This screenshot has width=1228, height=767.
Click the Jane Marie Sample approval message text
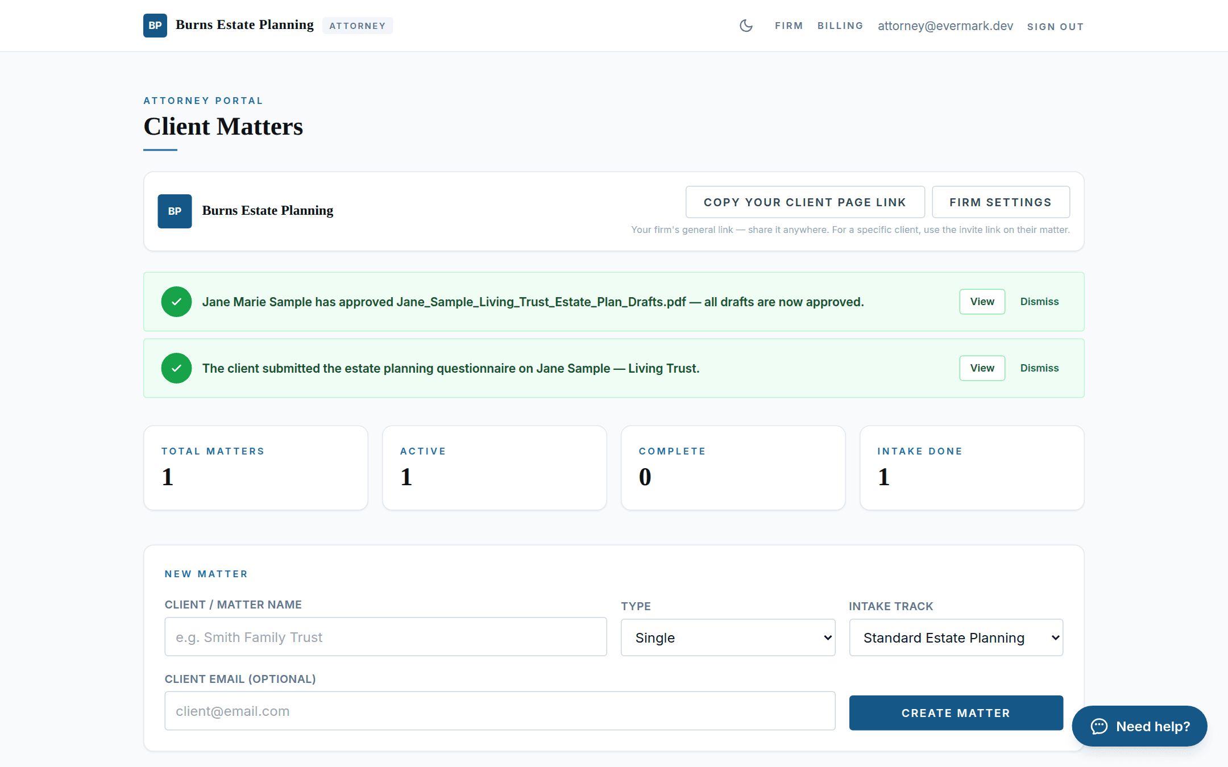click(533, 302)
